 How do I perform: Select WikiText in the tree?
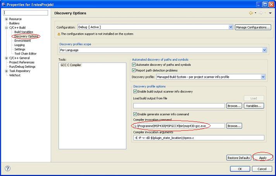(15, 75)
